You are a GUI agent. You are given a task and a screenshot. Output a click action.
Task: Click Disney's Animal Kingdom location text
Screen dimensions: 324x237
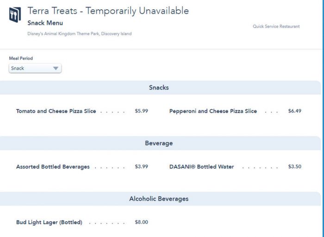click(79, 34)
